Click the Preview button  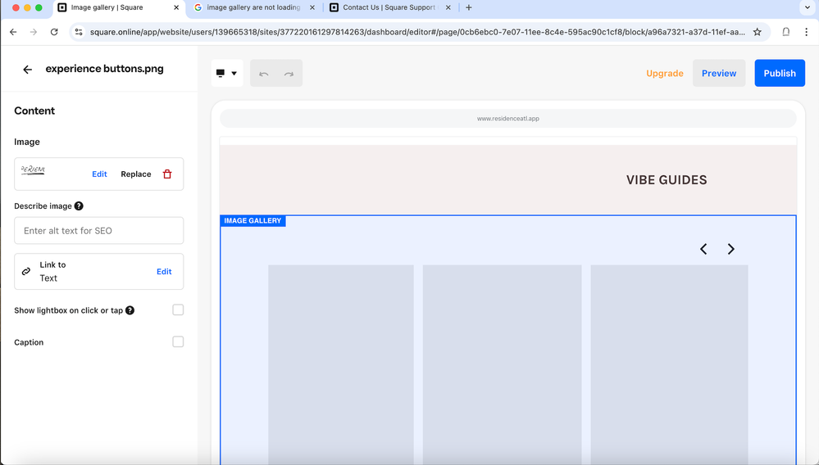pyautogui.click(x=718, y=74)
